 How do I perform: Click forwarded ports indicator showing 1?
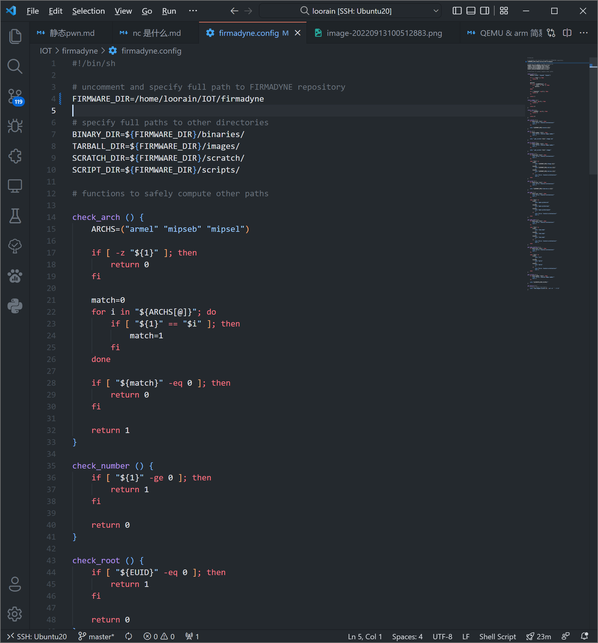192,636
